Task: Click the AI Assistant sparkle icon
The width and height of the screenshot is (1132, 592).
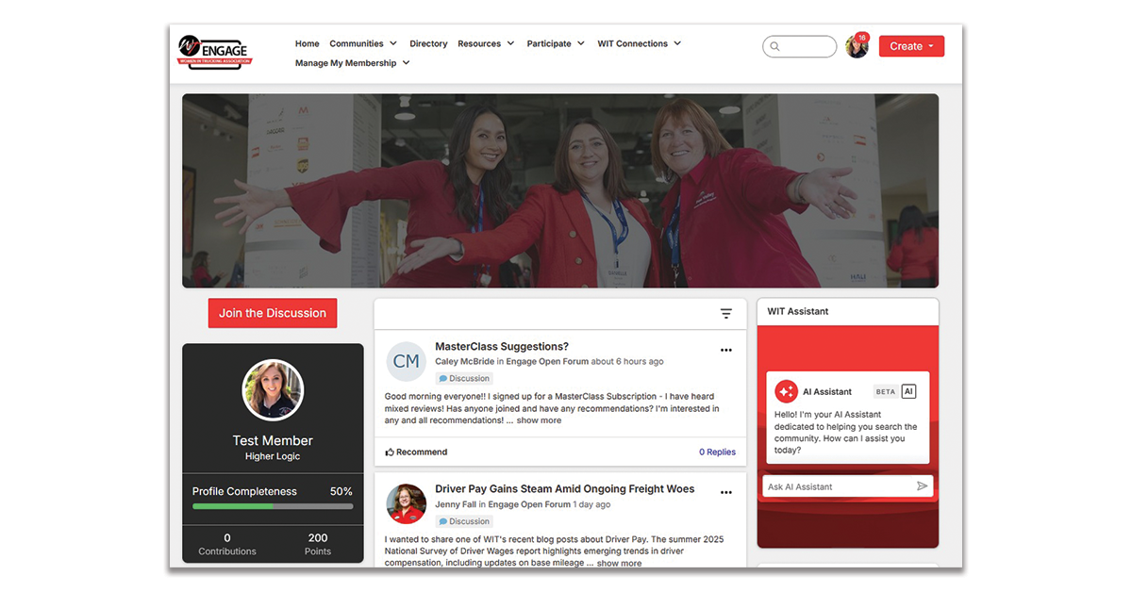Action: point(786,391)
